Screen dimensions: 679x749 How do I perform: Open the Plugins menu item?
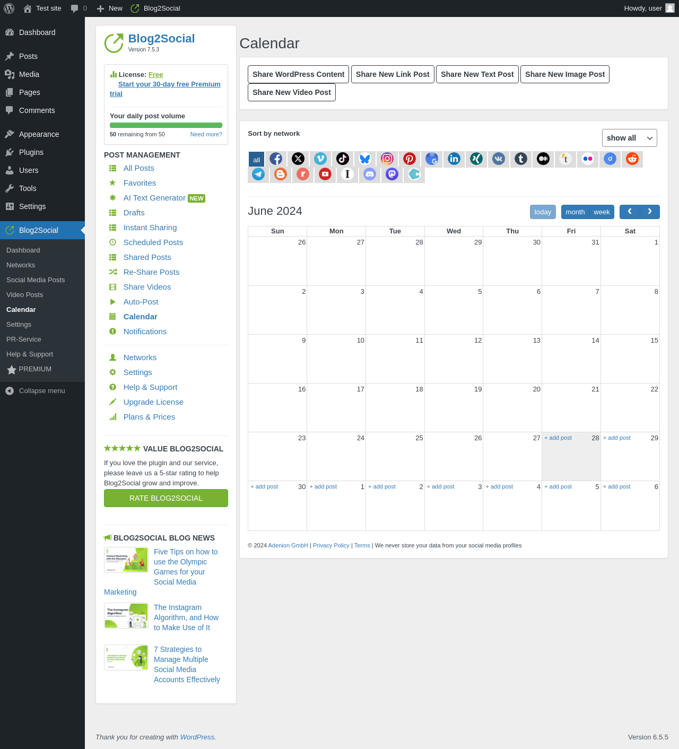(42, 152)
